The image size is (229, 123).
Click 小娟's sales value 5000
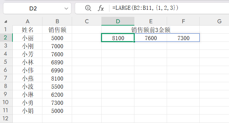[57, 111]
